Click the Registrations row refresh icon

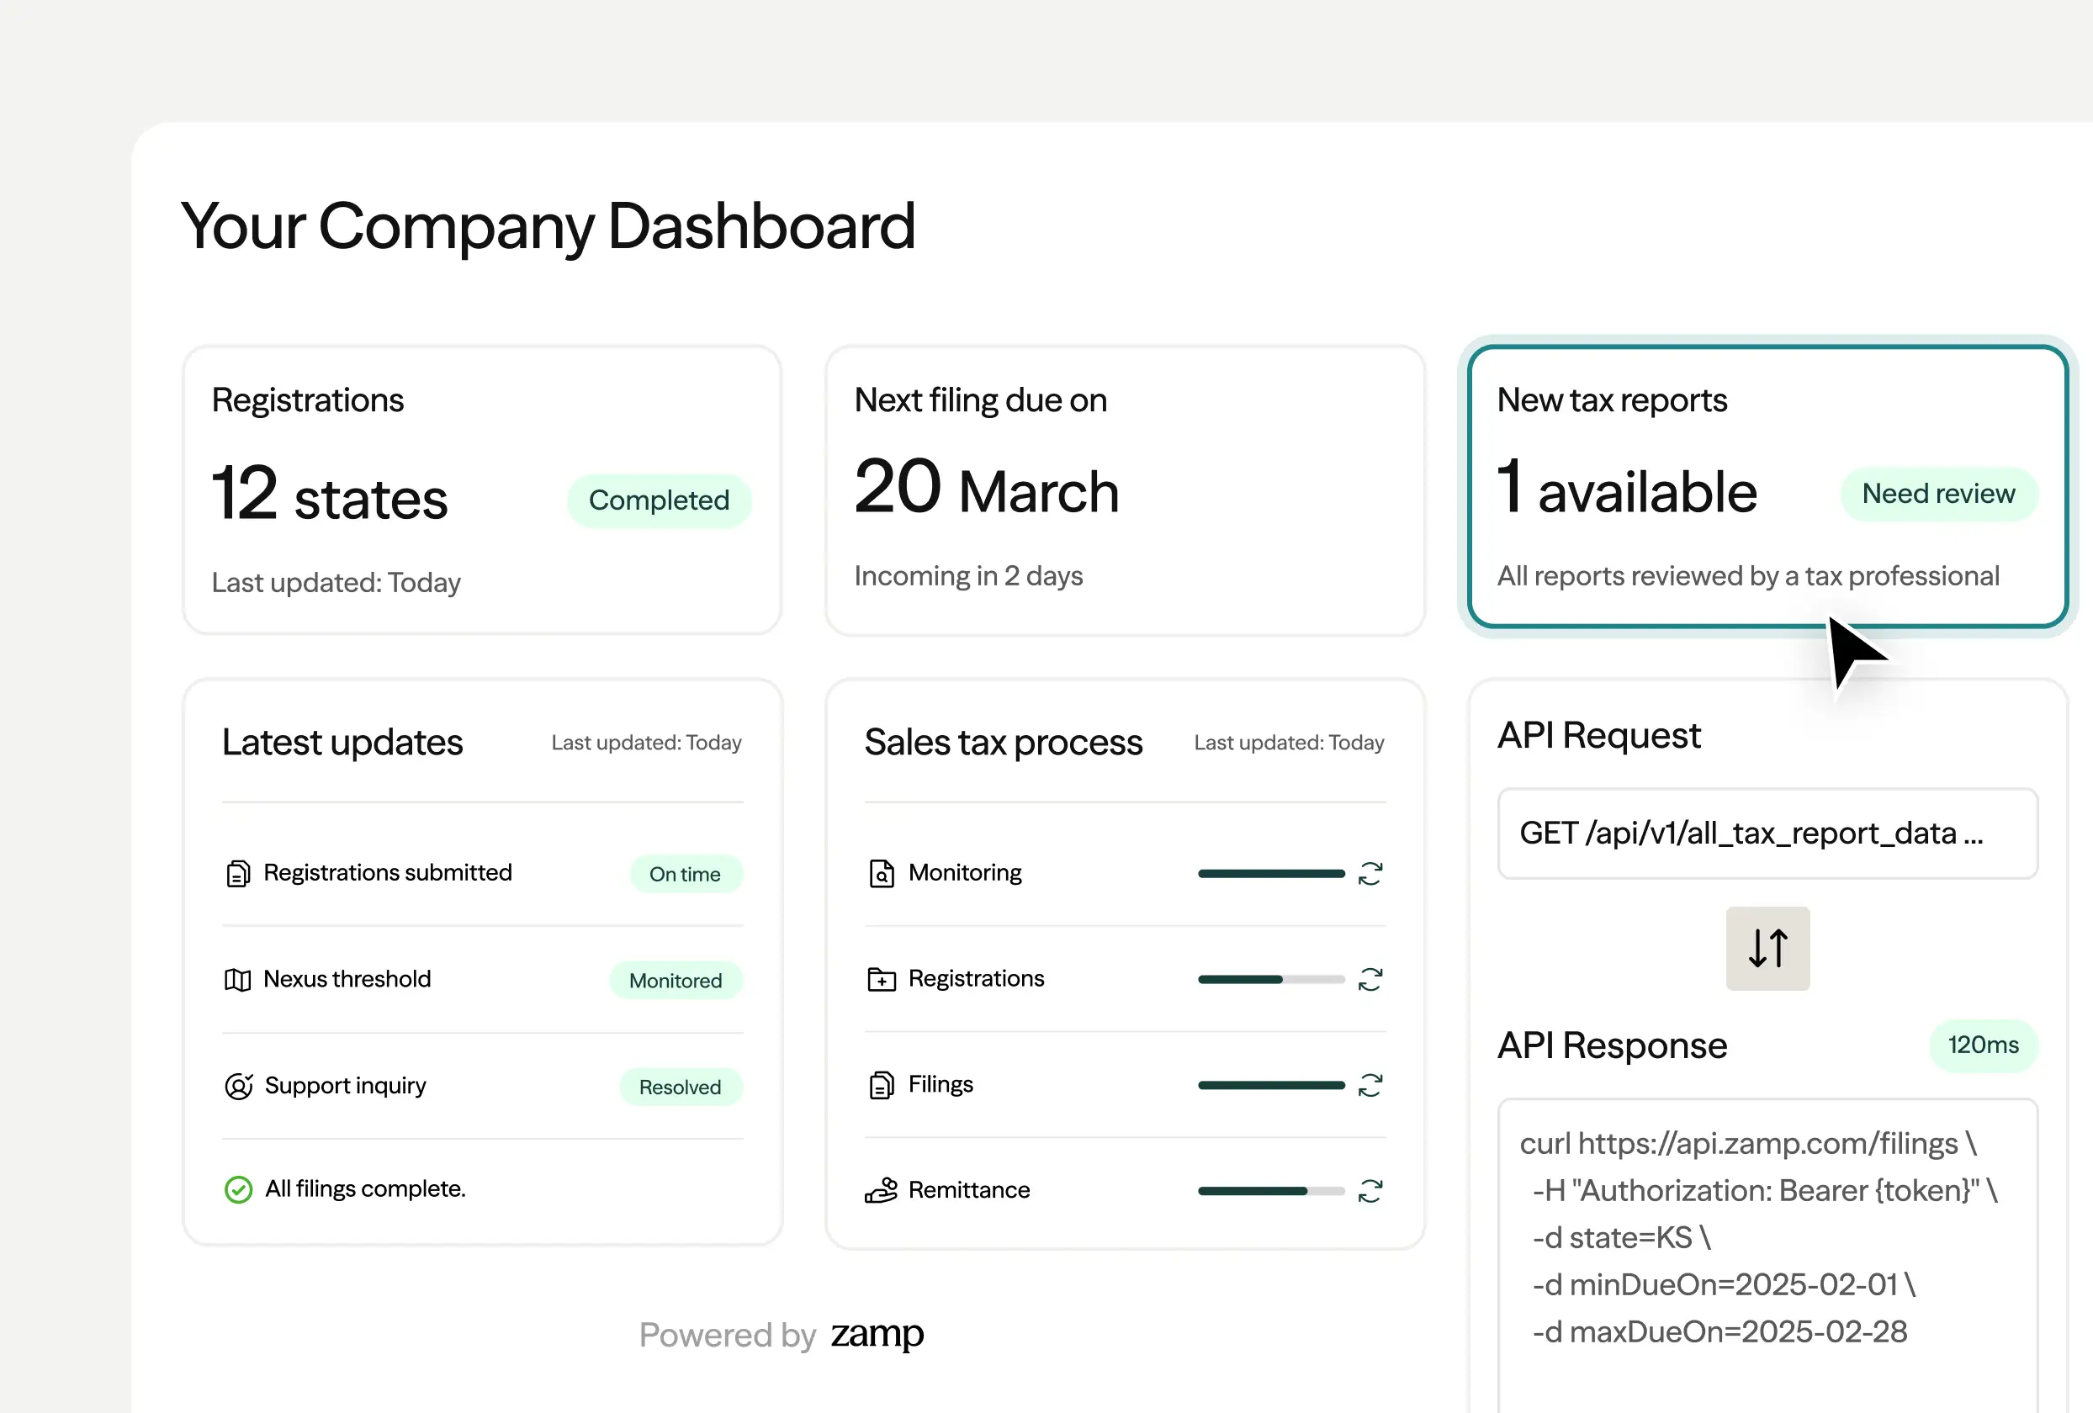[1370, 979]
